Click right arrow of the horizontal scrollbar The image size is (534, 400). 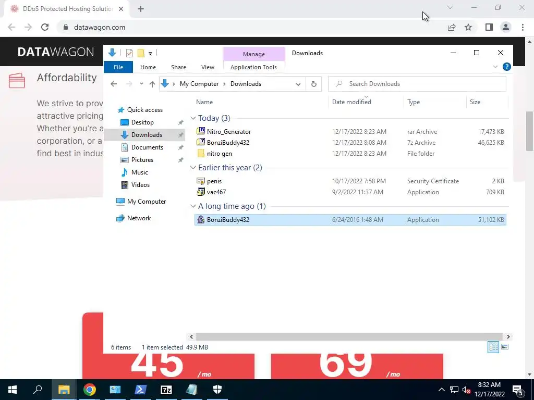pos(508,336)
